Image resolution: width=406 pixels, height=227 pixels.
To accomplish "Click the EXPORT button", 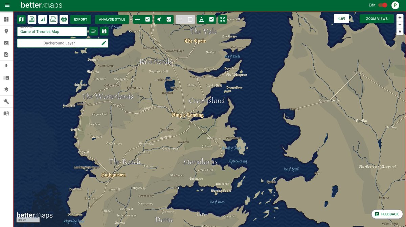I will click(x=81, y=19).
